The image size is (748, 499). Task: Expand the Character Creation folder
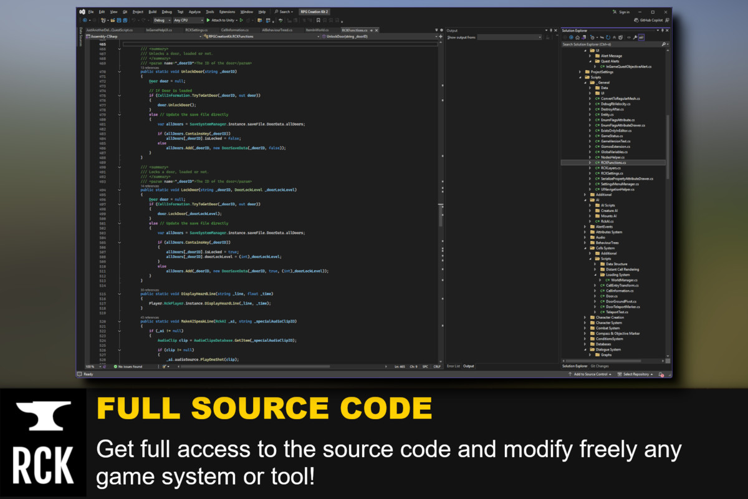click(585, 317)
